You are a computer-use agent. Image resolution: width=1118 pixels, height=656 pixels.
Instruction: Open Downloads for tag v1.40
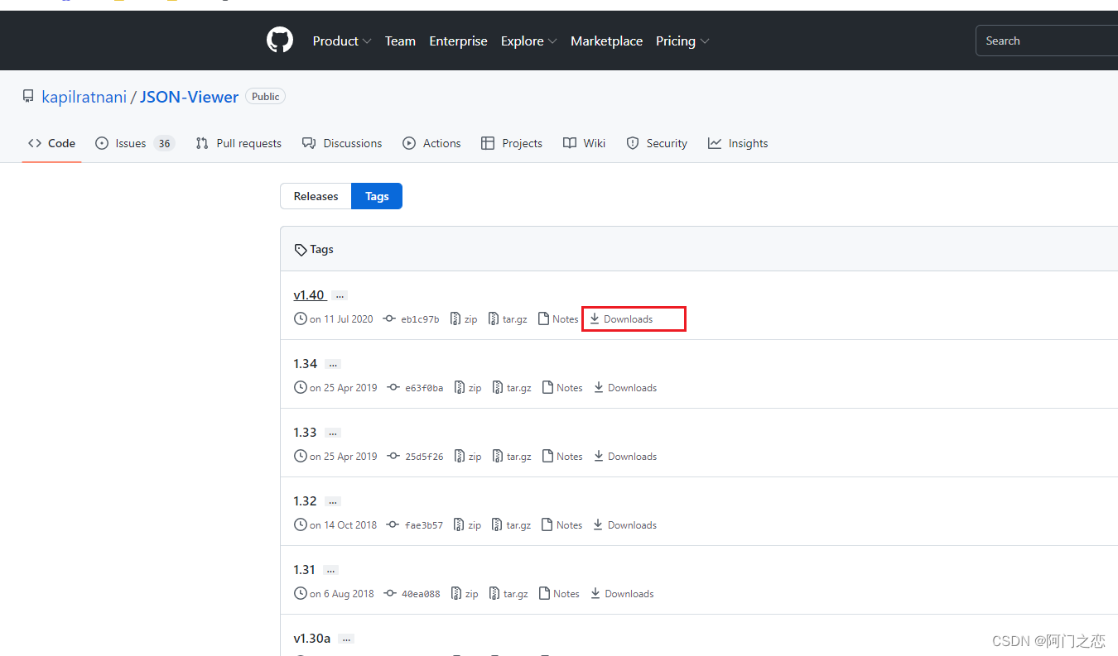621,319
